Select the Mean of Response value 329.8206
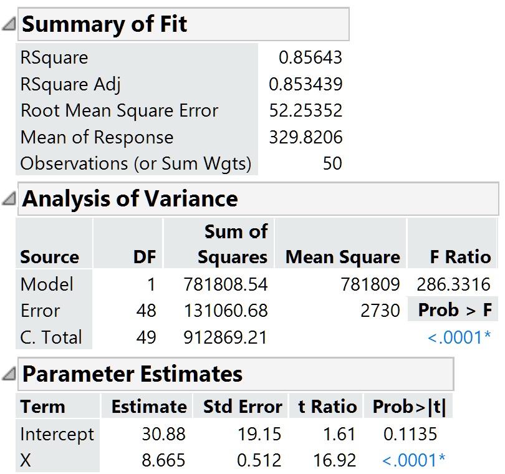Image resolution: width=505 pixels, height=474 pixels. pos(305,137)
